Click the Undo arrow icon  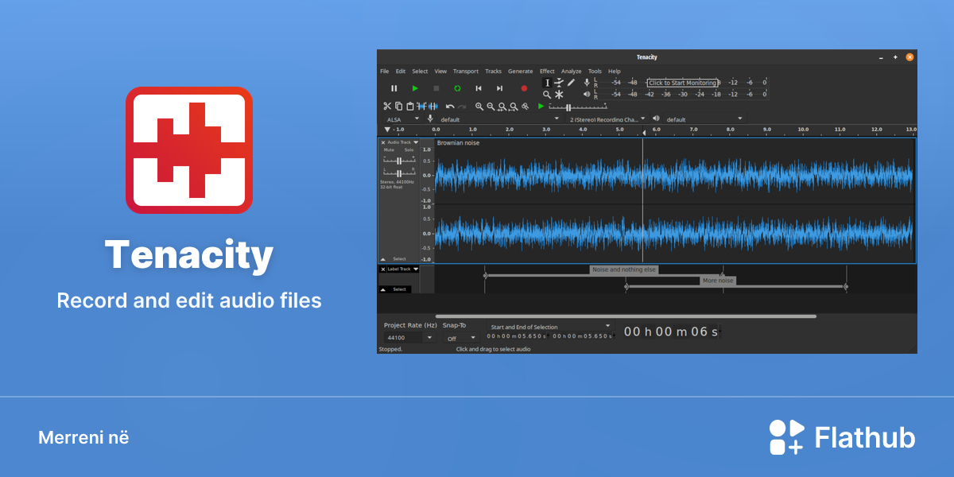click(450, 106)
